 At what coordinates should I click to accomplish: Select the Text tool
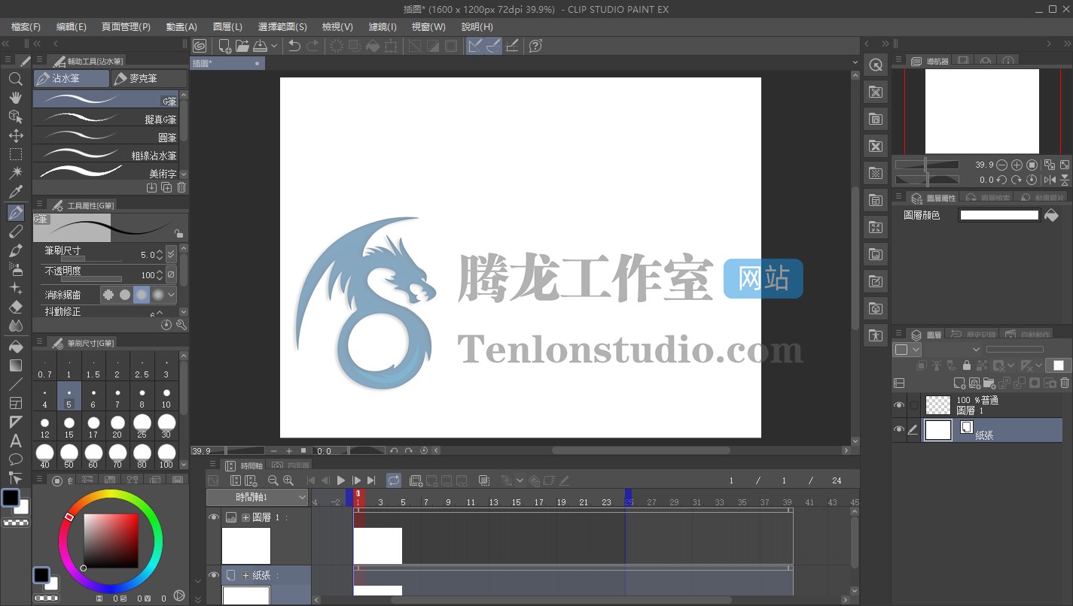[x=15, y=441]
